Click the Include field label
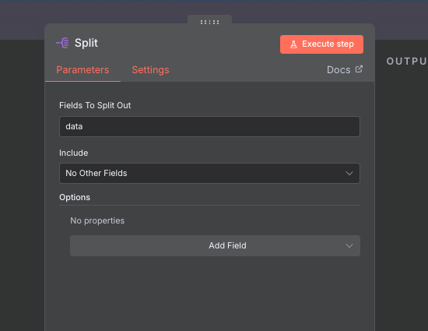Viewport: 428px width, 331px height. tap(74, 153)
